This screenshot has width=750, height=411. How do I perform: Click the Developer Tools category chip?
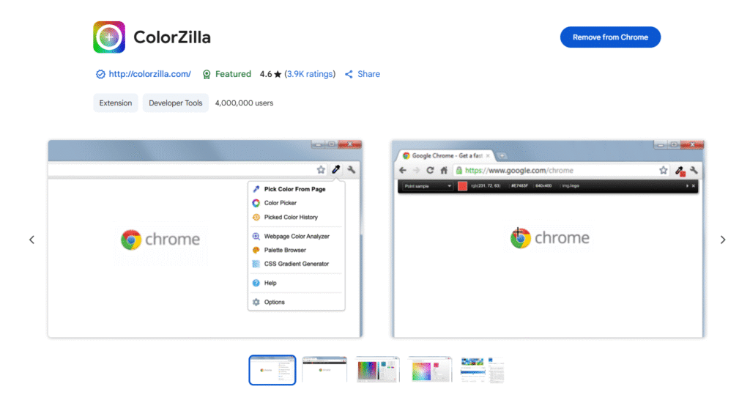coord(176,103)
